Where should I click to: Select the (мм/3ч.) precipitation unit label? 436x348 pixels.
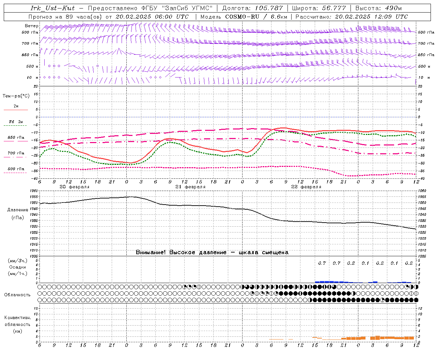pos(18,261)
